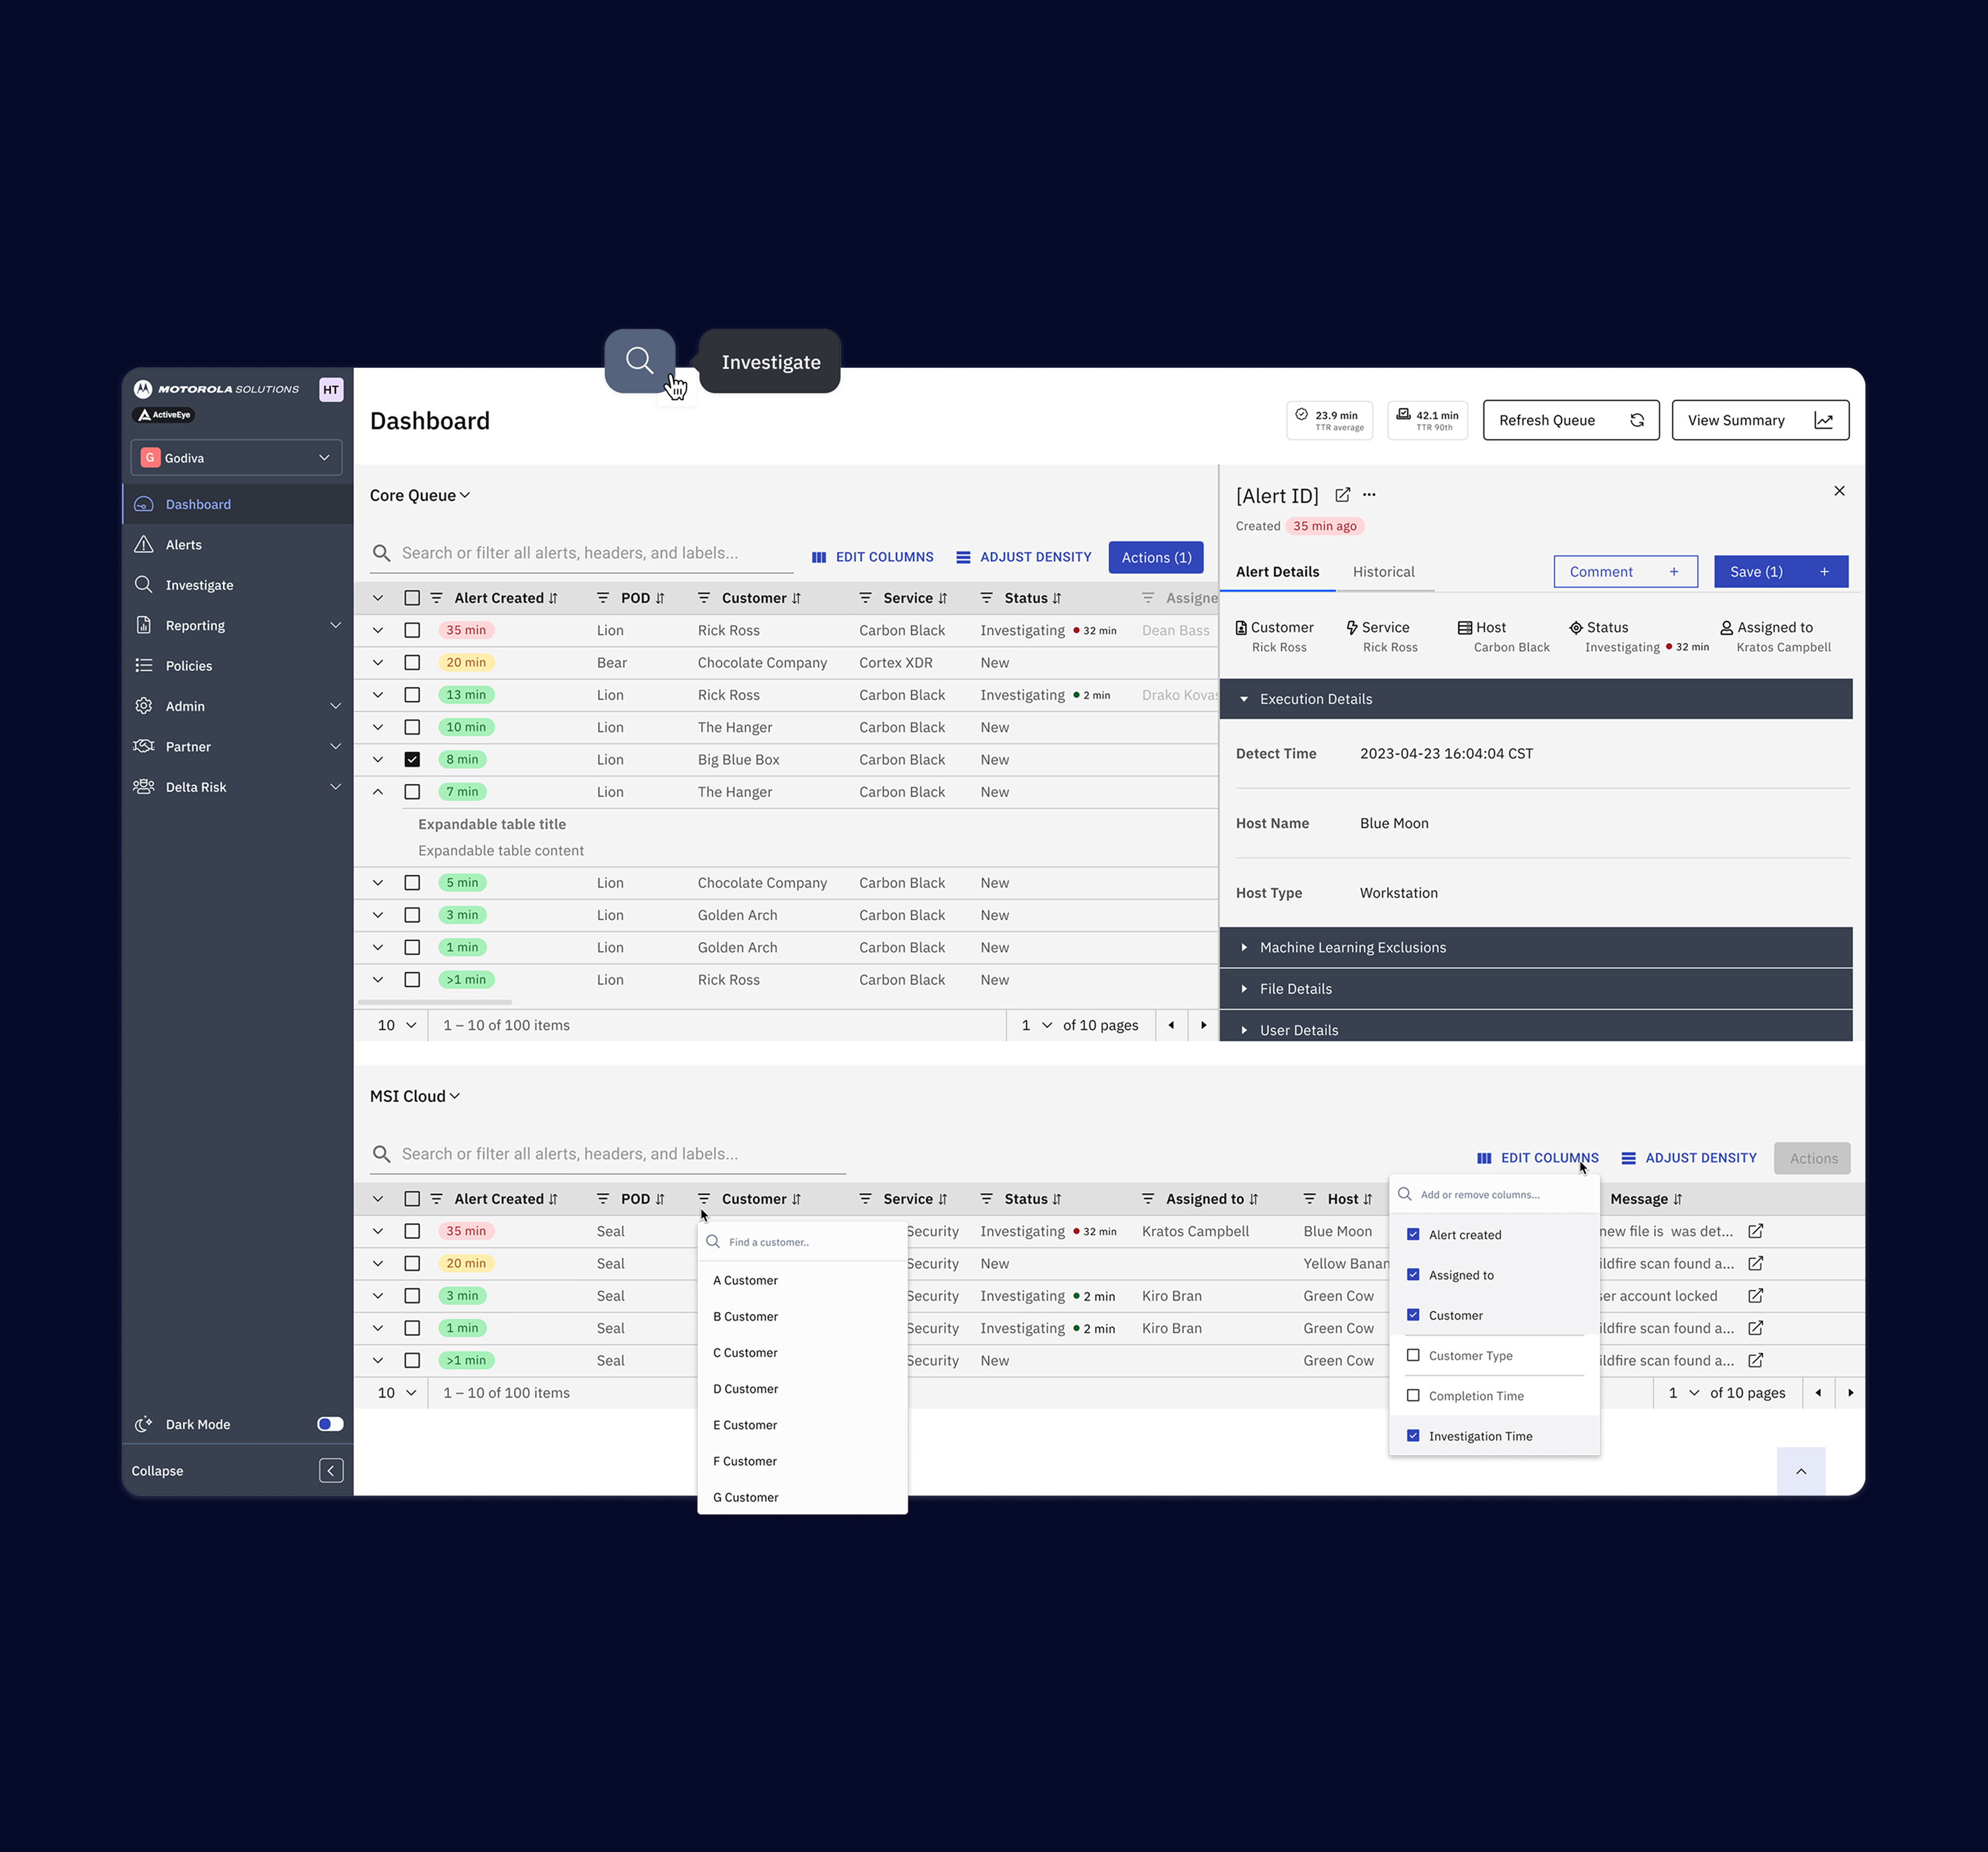Select the Alert Details tab
This screenshot has height=1852, width=1988.
1277,571
